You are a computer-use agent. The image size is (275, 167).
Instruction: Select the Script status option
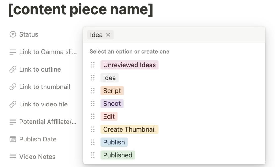[x=112, y=91]
